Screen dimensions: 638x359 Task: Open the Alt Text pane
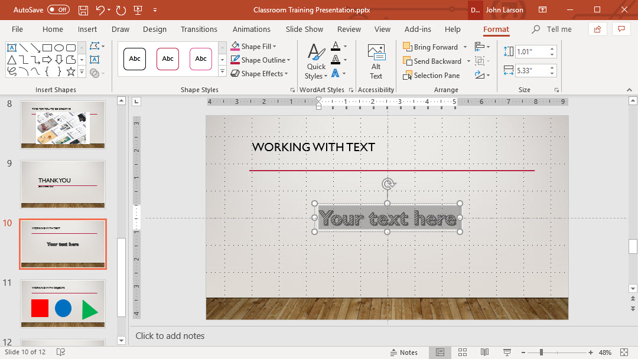point(376,62)
